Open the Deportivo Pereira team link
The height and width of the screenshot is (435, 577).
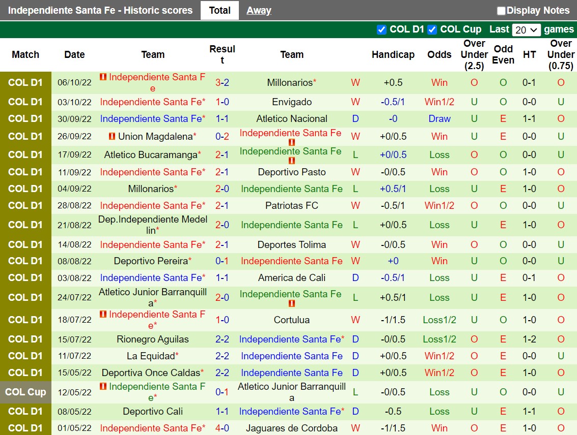click(x=151, y=261)
